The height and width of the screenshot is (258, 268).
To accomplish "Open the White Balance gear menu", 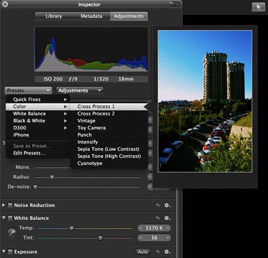I will pos(167,218).
